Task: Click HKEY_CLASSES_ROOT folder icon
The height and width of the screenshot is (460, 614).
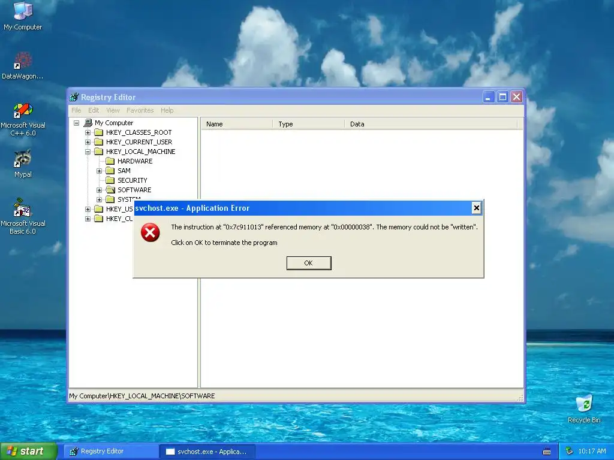Action: [x=99, y=132]
